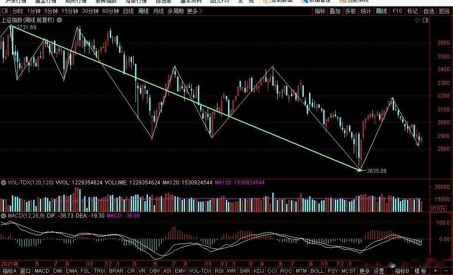Select the 15分钟 period

[70, 11]
